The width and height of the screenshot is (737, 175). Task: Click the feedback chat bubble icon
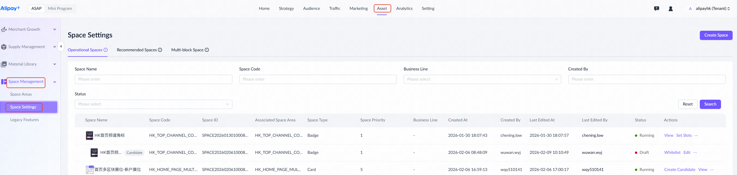[x=656, y=9]
